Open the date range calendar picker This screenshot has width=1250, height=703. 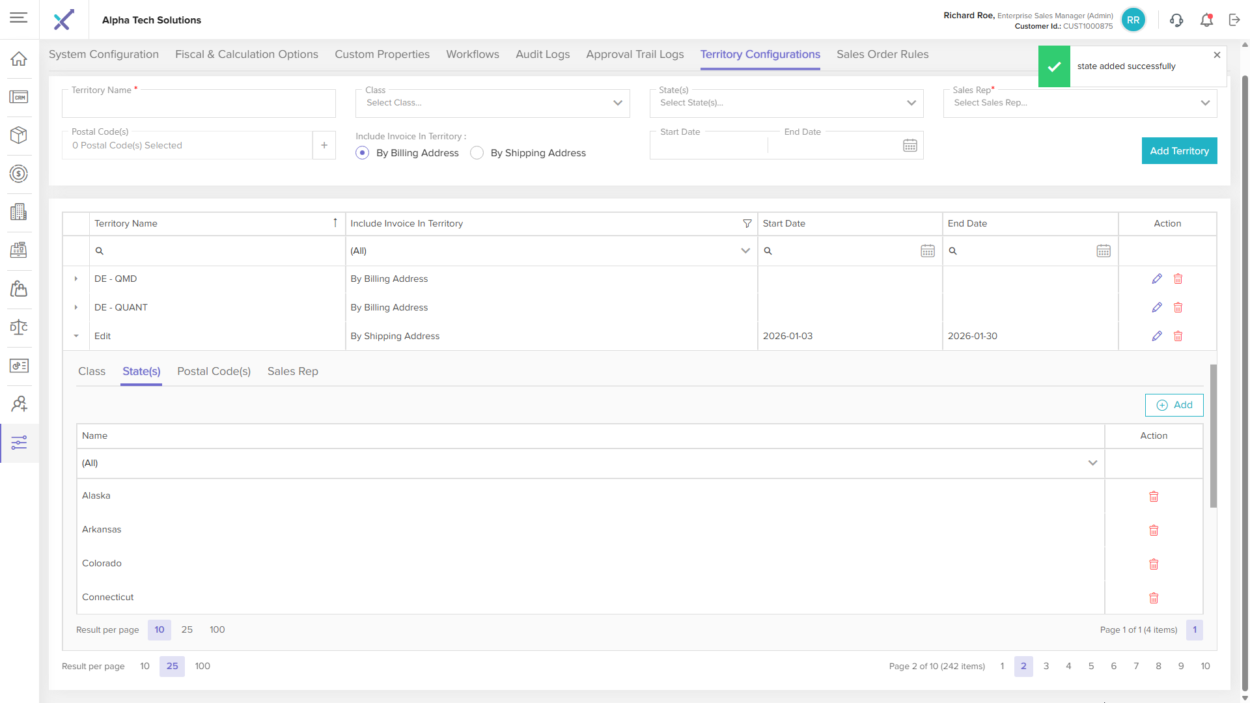pyautogui.click(x=910, y=146)
